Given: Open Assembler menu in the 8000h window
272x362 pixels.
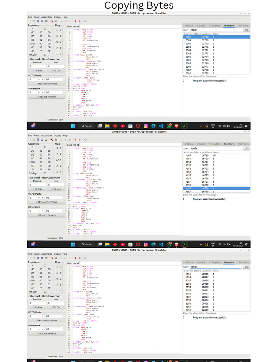Looking at the screenshot, I should 47,17.
